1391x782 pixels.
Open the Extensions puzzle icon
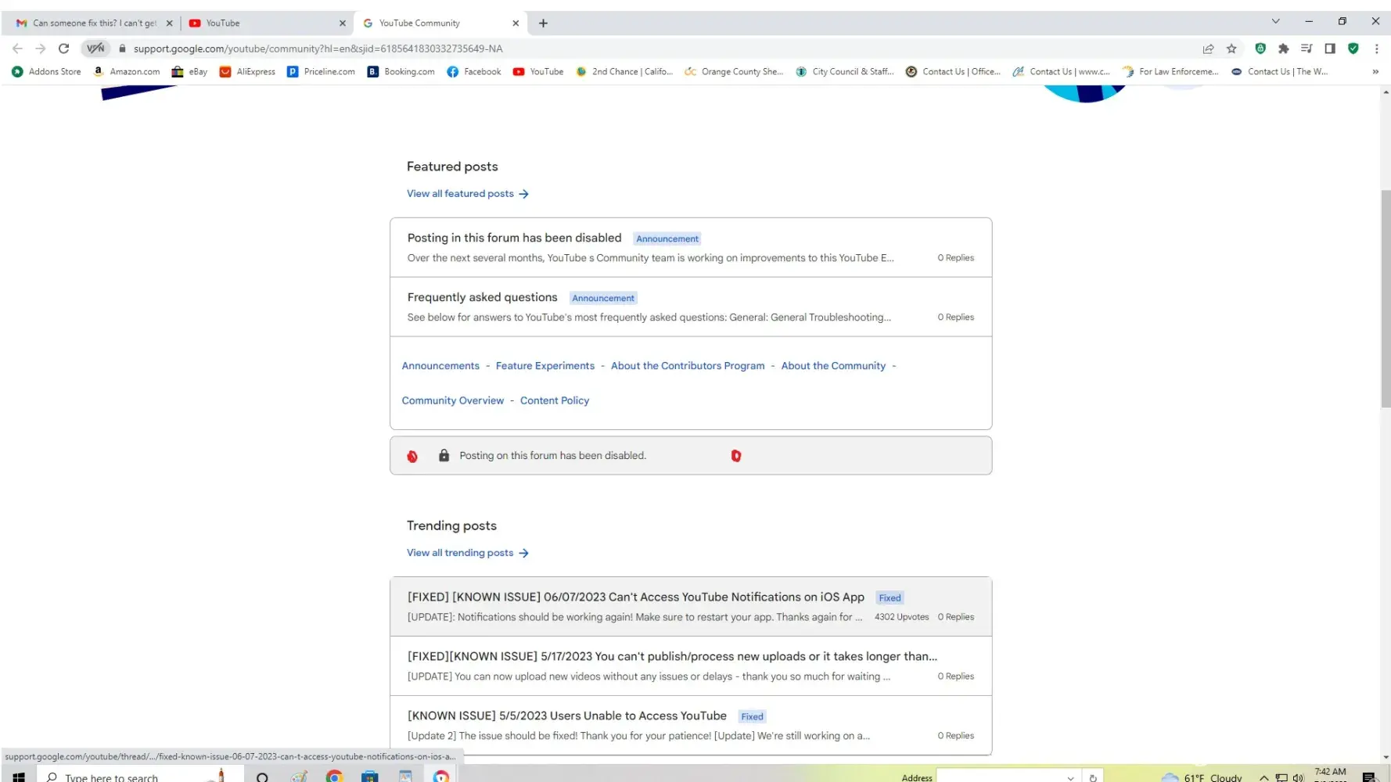[1283, 48]
